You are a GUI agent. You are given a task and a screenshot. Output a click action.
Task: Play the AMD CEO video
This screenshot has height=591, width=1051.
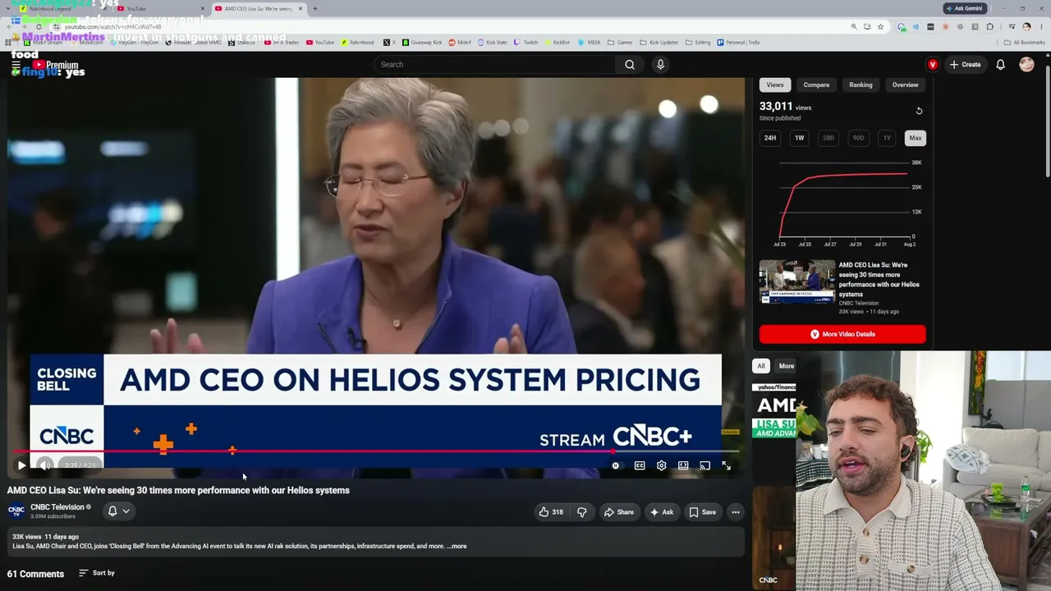tap(21, 465)
